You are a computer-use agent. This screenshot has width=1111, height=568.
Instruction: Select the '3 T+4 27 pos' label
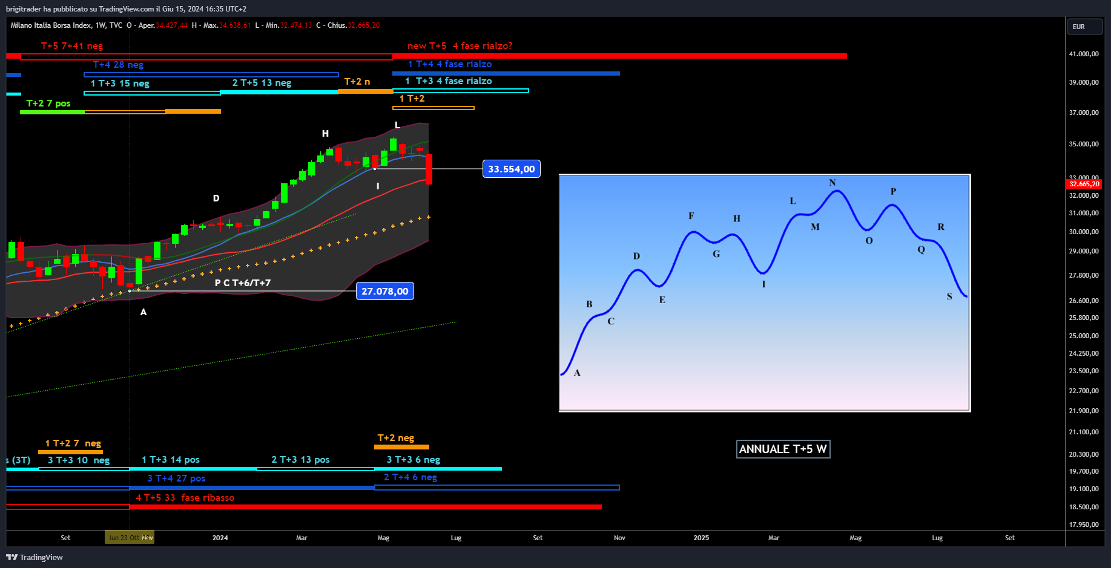(176, 478)
